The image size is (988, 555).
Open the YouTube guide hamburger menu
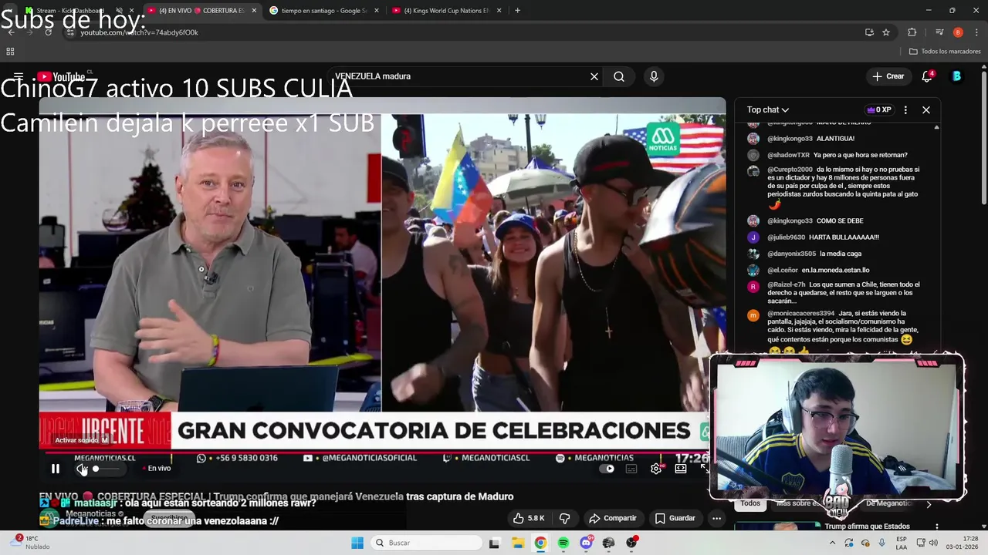[19, 76]
